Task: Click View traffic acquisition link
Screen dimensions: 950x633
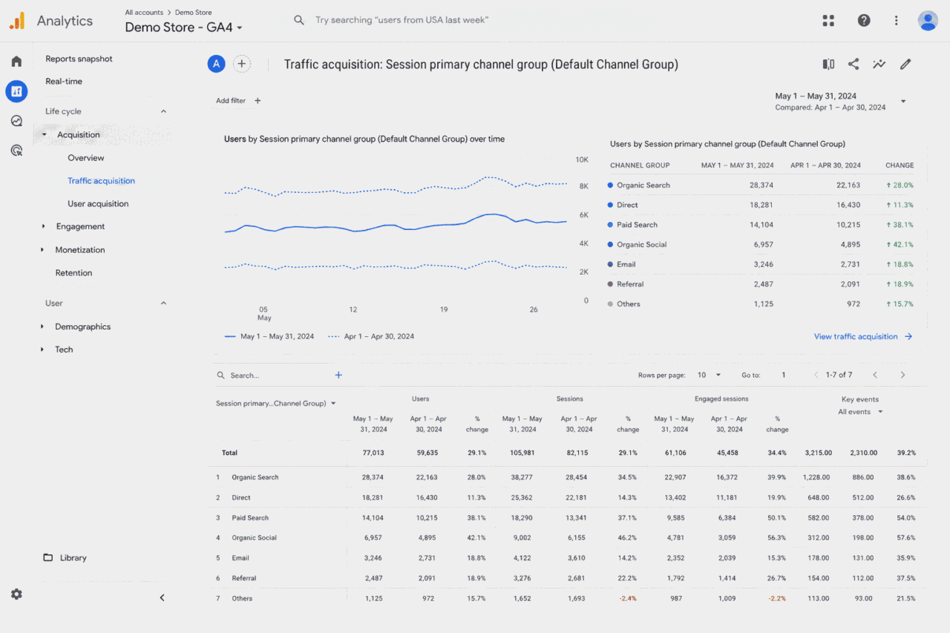Action: 863,337
